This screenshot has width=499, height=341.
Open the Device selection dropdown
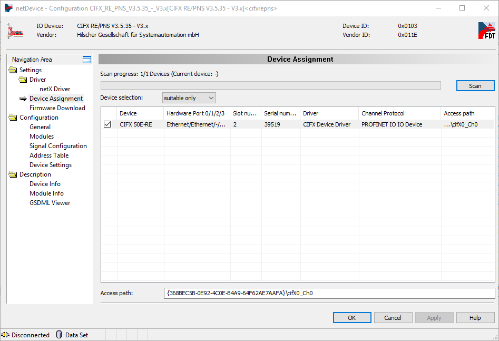pyautogui.click(x=189, y=98)
